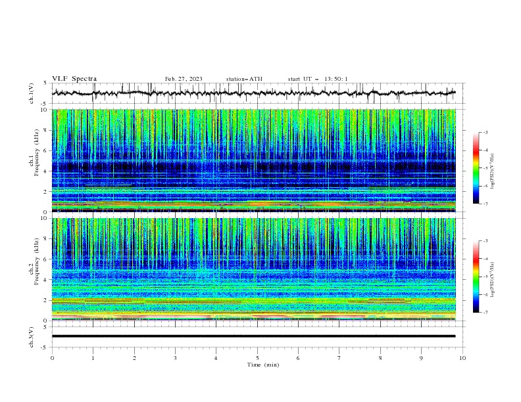This screenshot has height=402, width=521.
Task: Click the 'Time (min)' axis label
Action: tap(263, 365)
